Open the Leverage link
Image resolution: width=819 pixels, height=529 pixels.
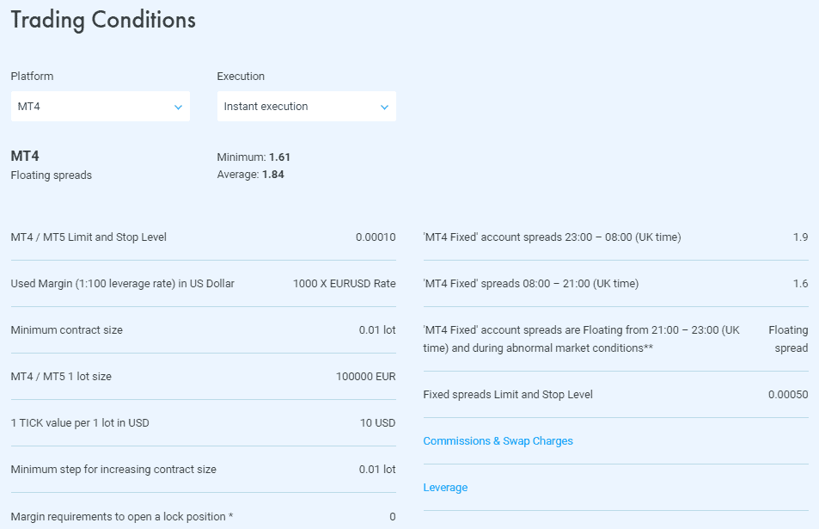click(x=445, y=488)
